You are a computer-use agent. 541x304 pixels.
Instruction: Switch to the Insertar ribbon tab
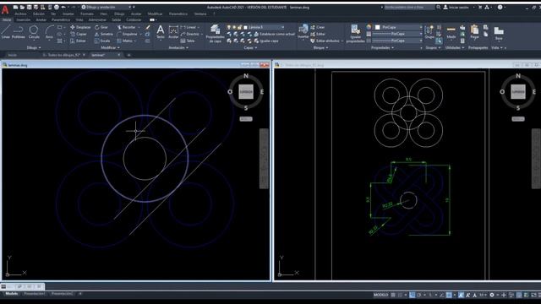pyautogui.click(x=24, y=20)
